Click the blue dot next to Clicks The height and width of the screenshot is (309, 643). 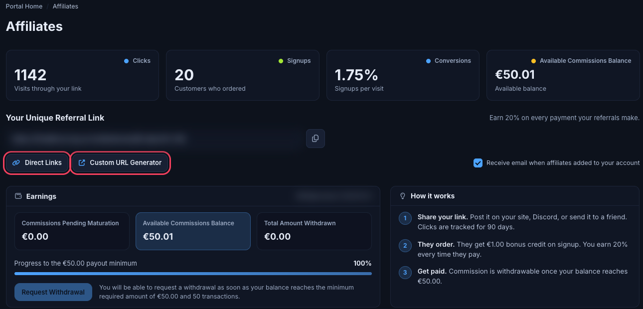(x=127, y=61)
